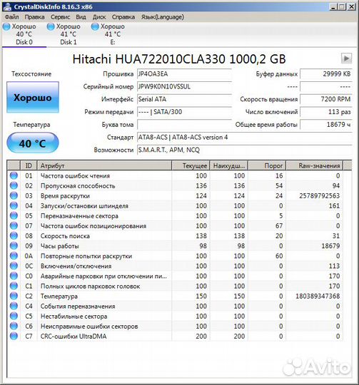Screen dimensions: 359x385
Task: Click the Hitachi HUA722010CLA330 disk title
Action: coord(179,59)
